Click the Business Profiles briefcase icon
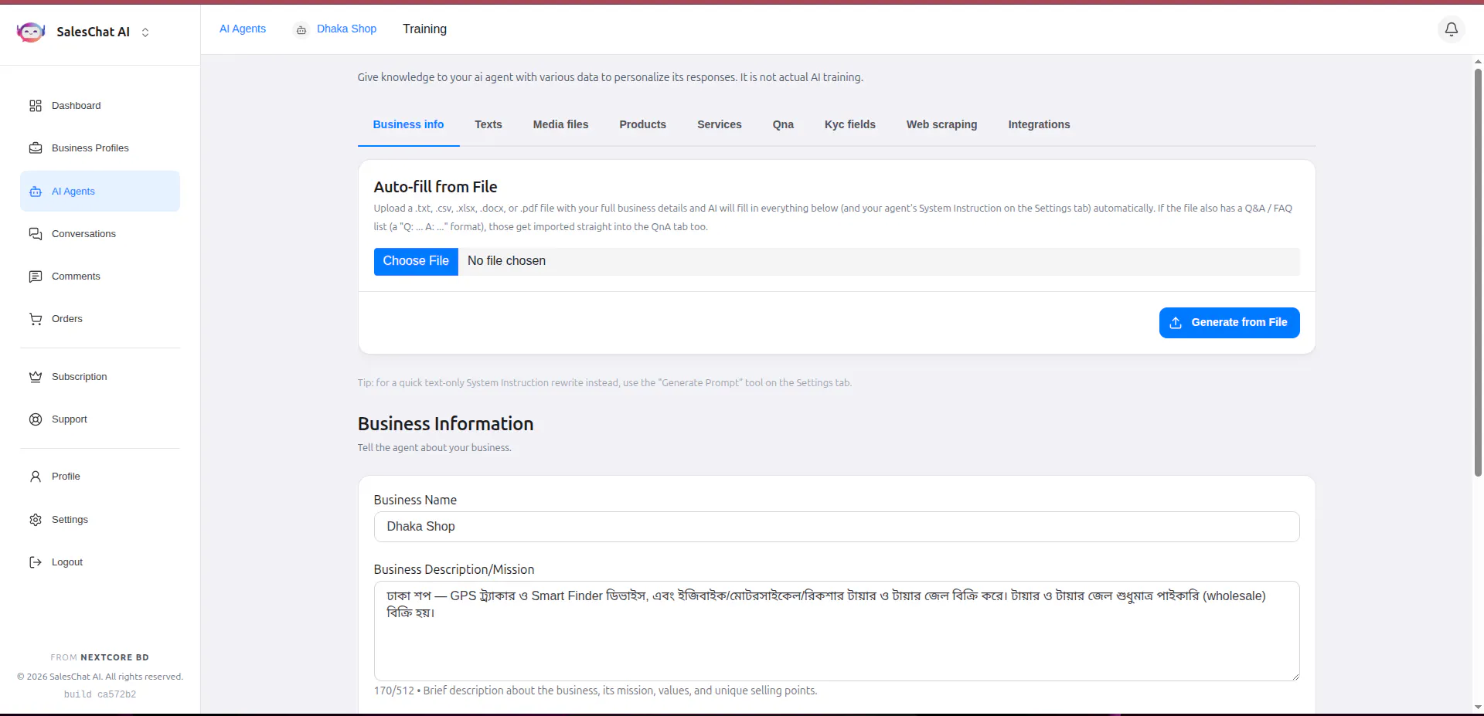The width and height of the screenshot is (1484, 716). click(36, 148)
